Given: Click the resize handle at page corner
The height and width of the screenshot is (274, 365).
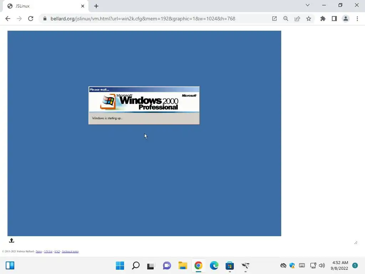Looking at the screenshot, I should point(356,243).
